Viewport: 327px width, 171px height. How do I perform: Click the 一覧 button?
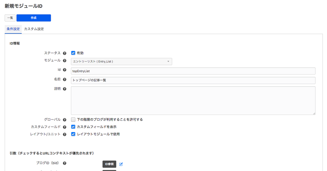coord(10,18)
